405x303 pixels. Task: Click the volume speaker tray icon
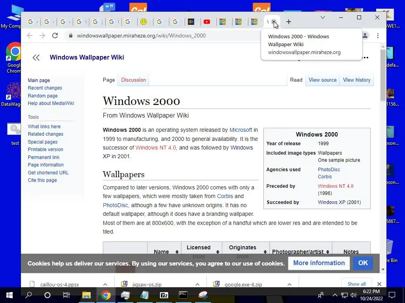pos(354,295)
